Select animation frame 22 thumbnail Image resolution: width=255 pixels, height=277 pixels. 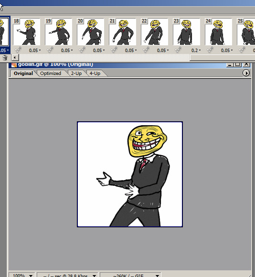point(154,32)
